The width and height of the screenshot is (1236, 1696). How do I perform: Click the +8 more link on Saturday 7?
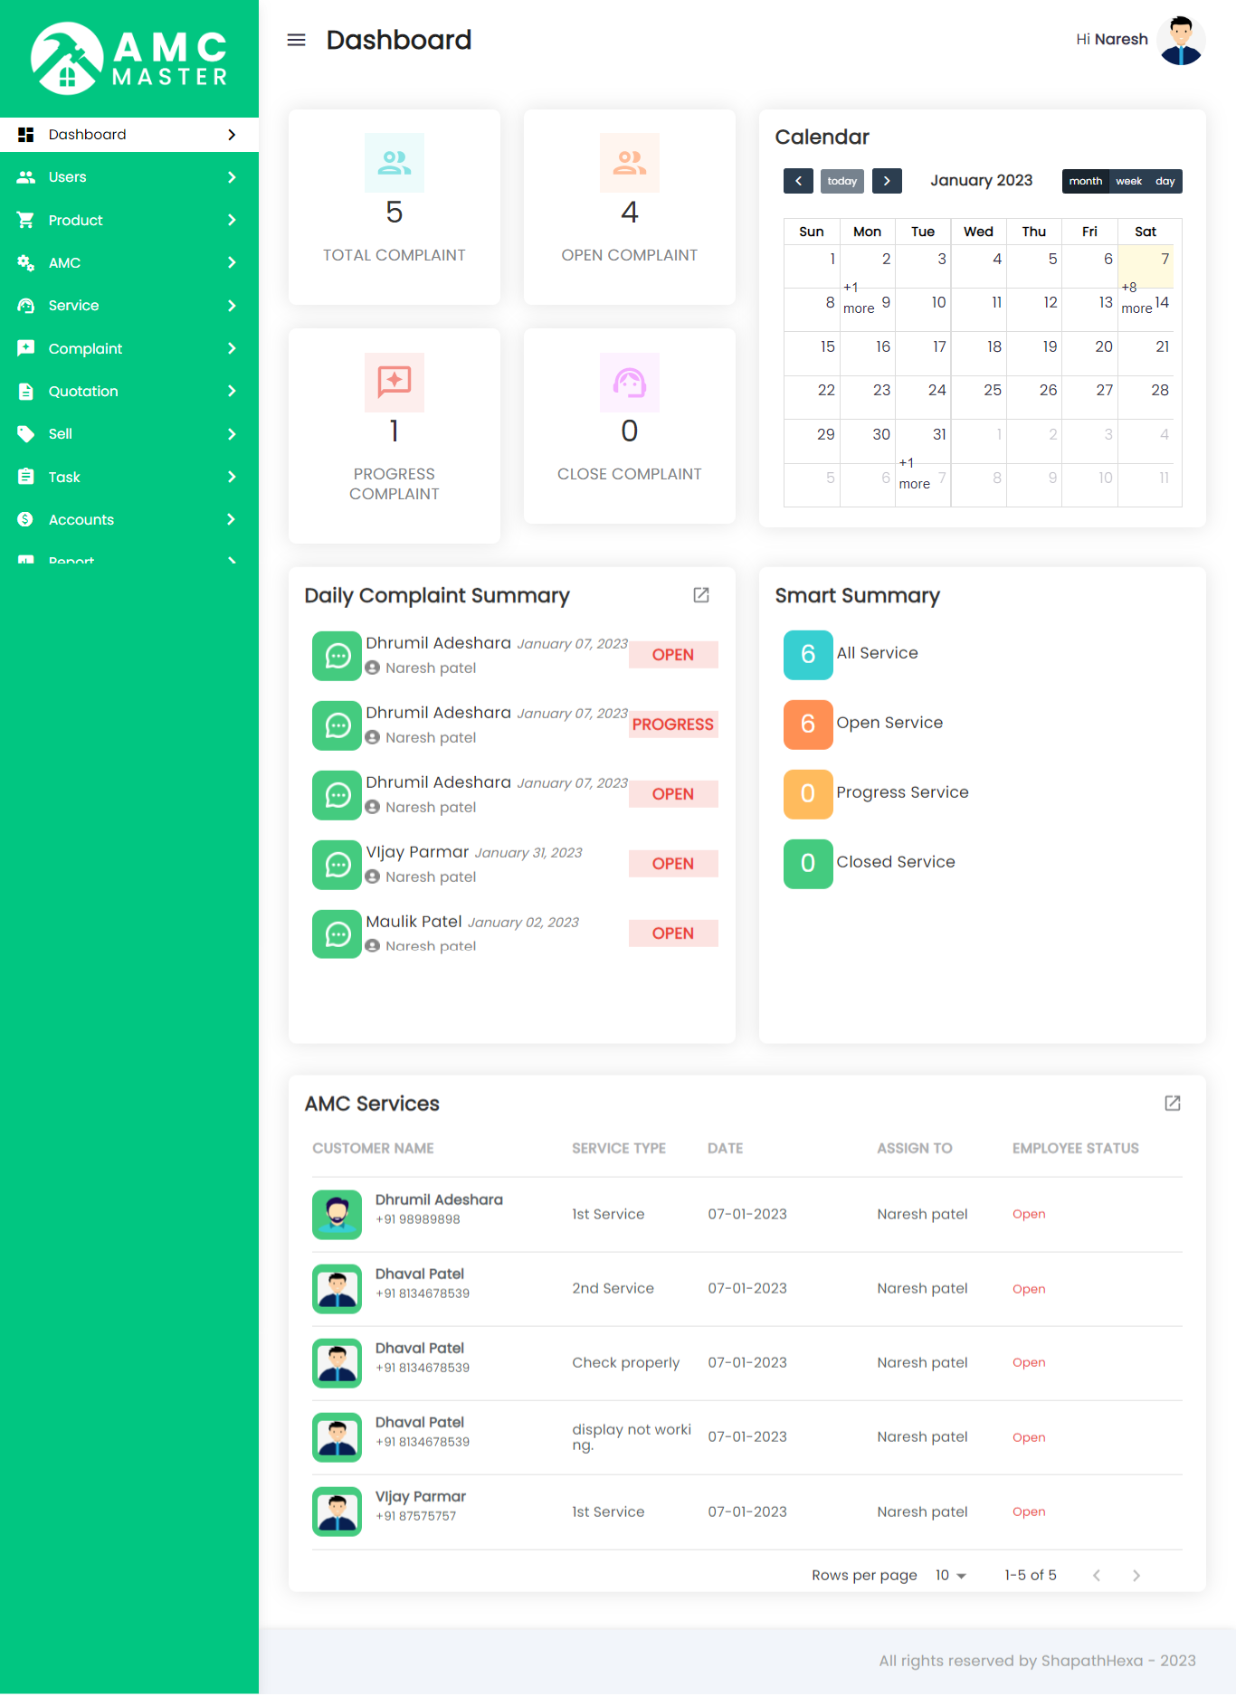(1136, 298)
